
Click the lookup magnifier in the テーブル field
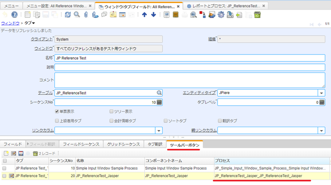click(x=159, y=93)
